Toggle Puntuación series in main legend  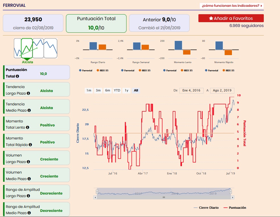pyautogui.click(x=235, y=208)
